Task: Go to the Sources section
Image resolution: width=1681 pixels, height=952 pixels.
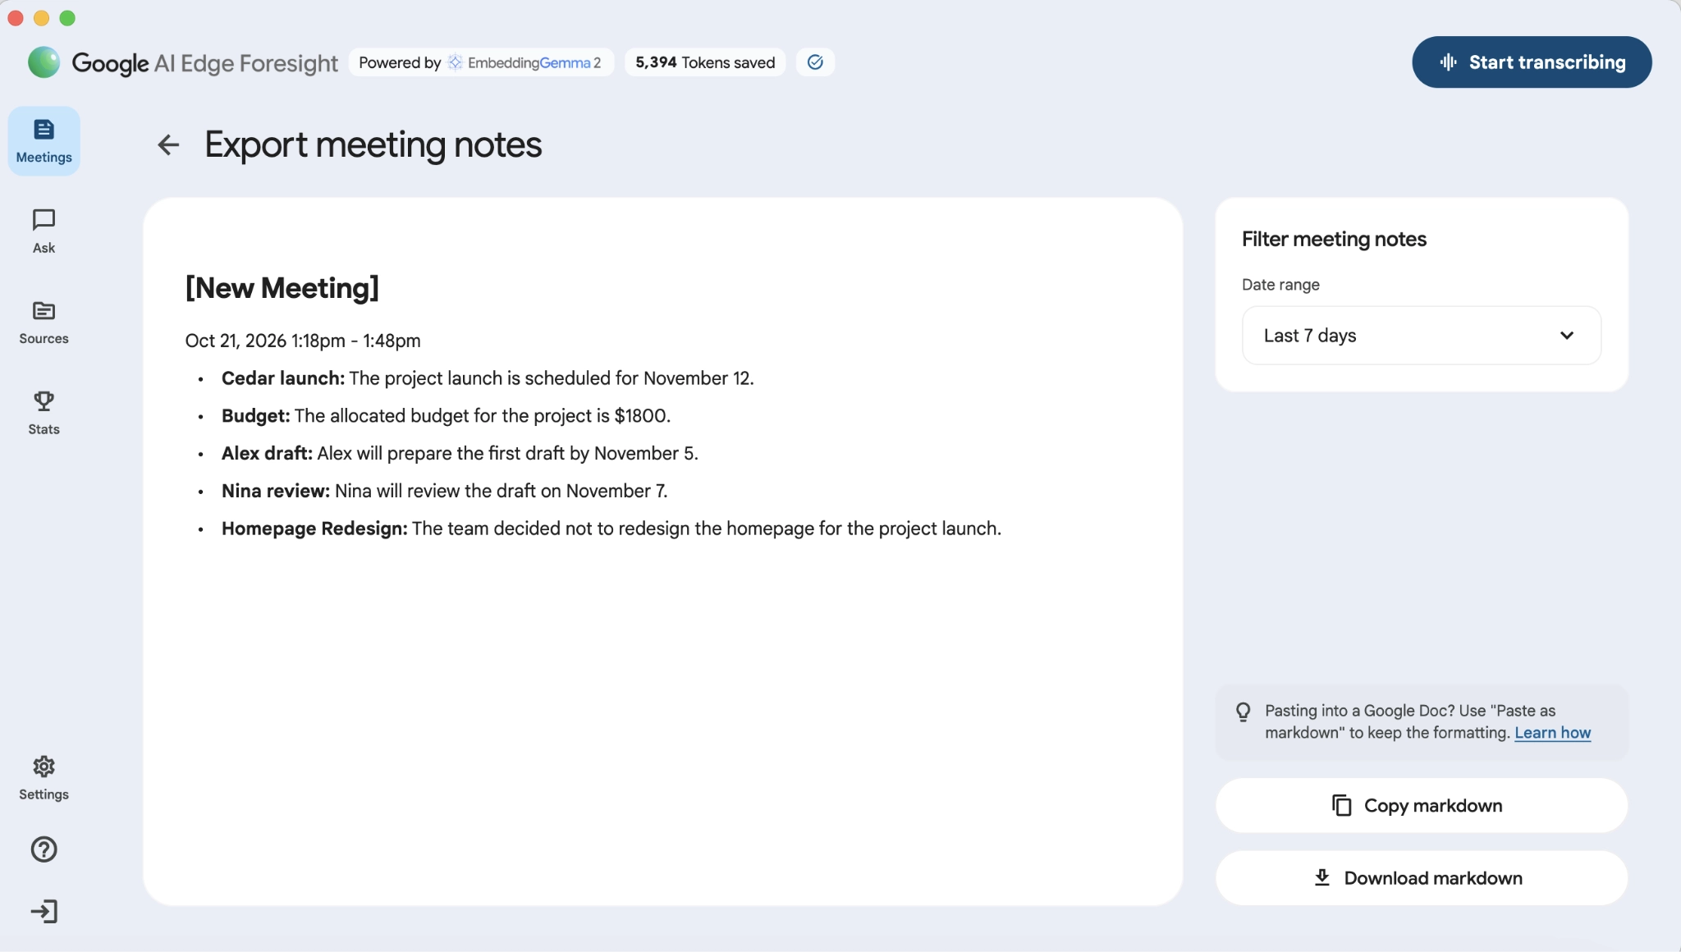Action: point(44,322)
